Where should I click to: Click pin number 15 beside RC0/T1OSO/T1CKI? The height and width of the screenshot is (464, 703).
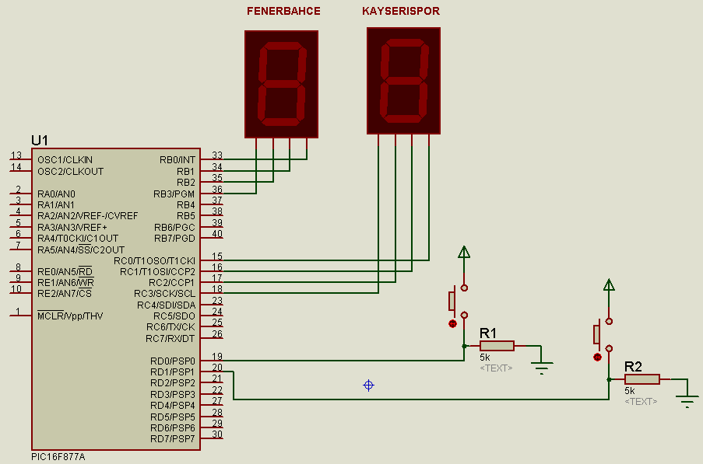[x=217, y=256]
